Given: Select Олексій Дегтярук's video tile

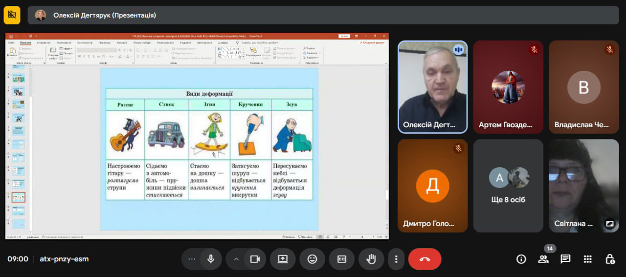Looking at the screenshot, I should 432,87.
